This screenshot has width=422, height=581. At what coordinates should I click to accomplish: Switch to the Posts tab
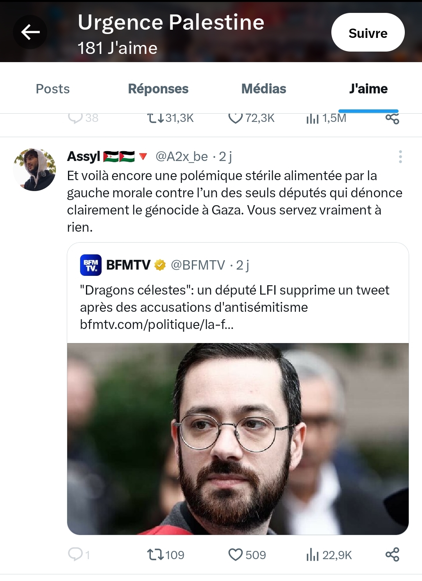pos(53,89)
